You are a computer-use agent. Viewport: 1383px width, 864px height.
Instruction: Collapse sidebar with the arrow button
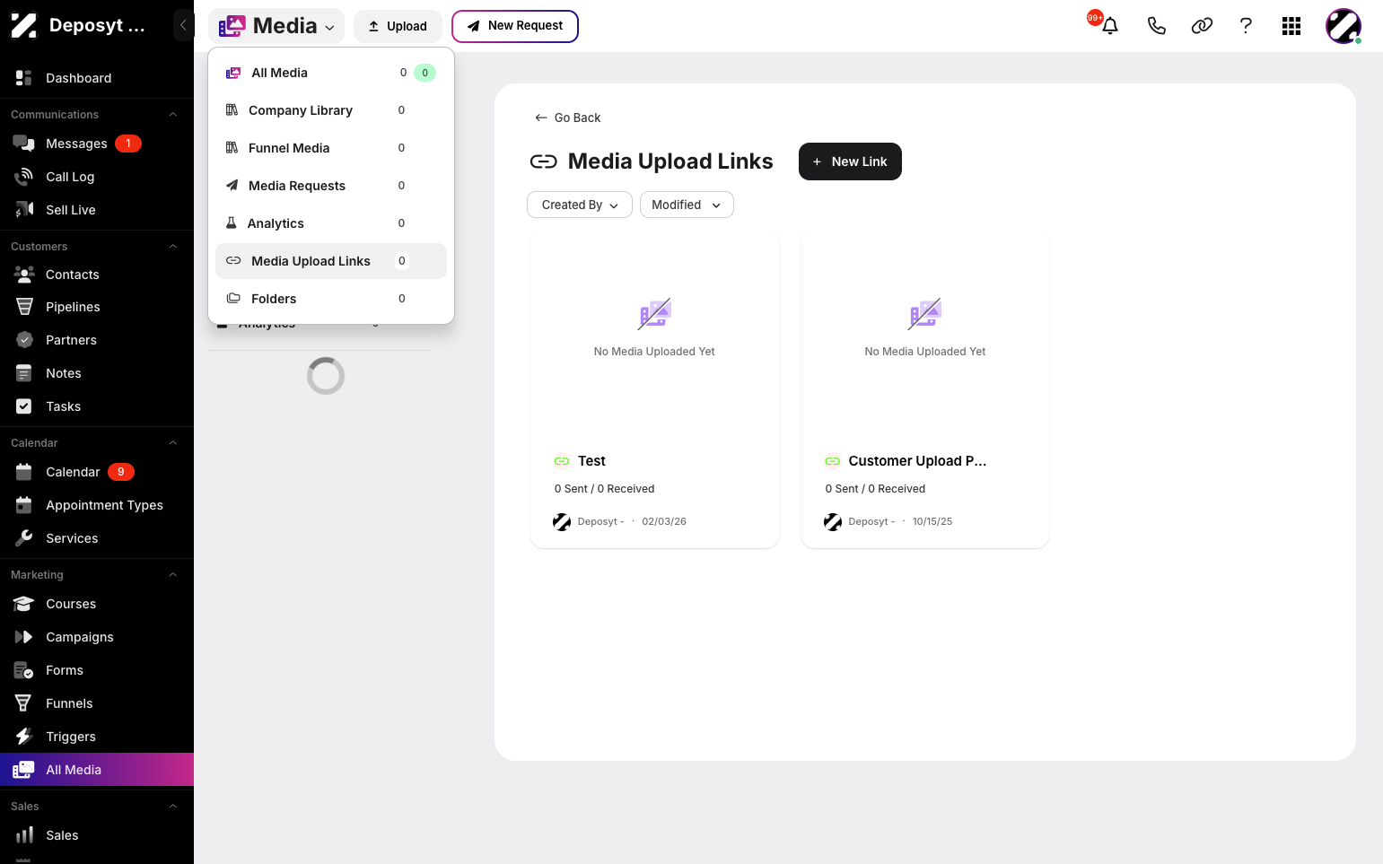(183, 25)
